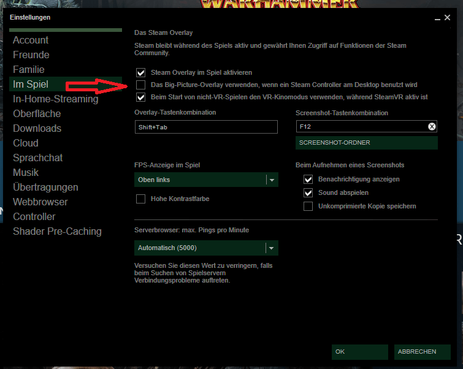Toggle the VR-Kinomodus checkbox
The width and height of the screenshot is (463, 369).
click(x=141, y=97)
